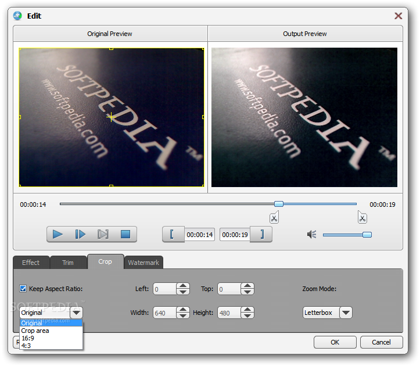This screenshot has height=366, width=420.
Task: Click the right scissors trim marker
Action: pos(362,217)
